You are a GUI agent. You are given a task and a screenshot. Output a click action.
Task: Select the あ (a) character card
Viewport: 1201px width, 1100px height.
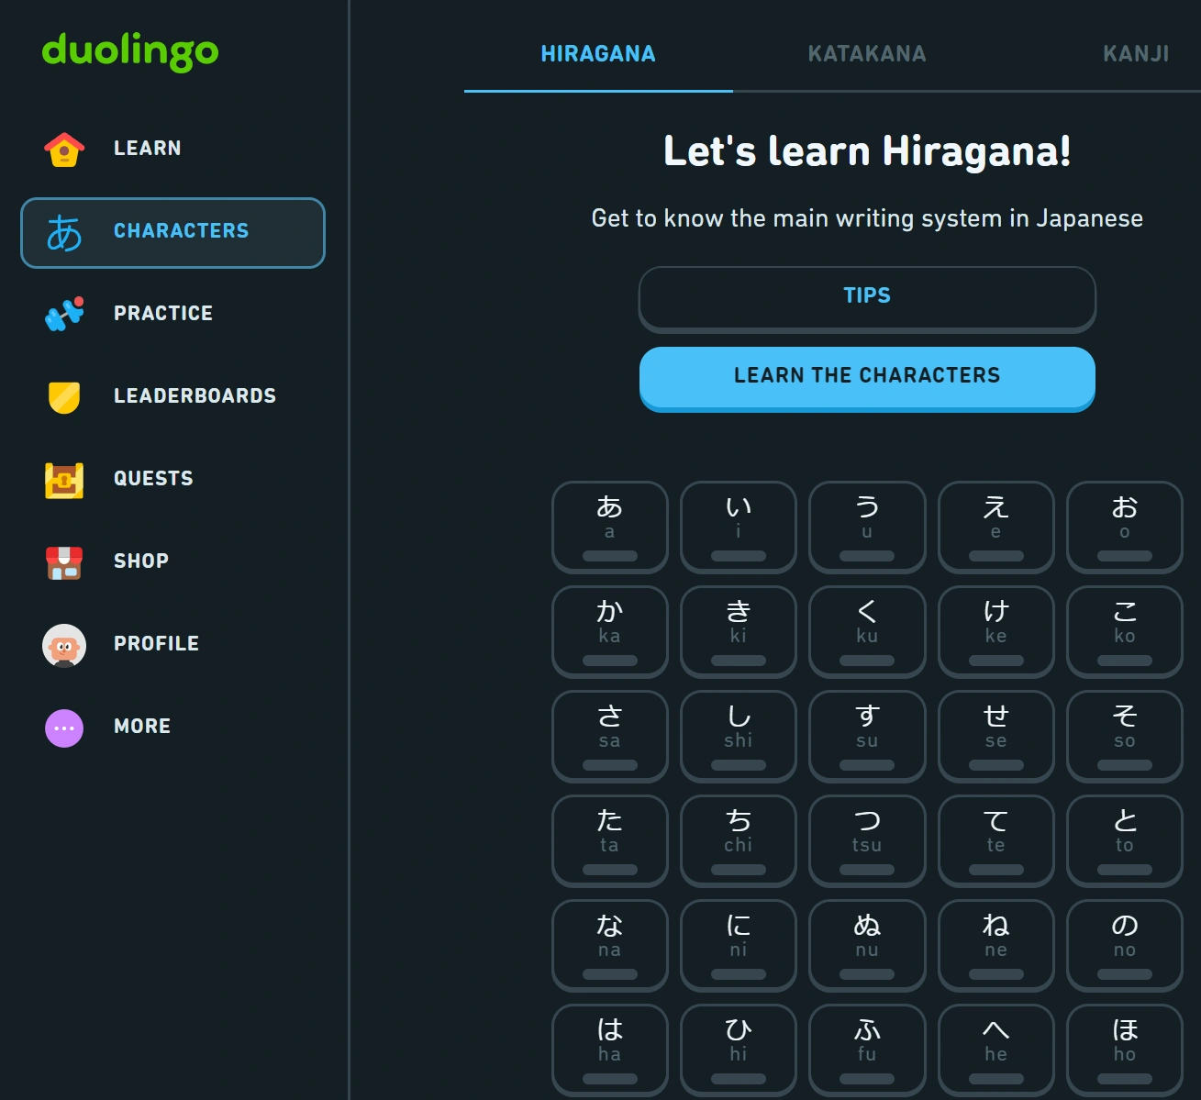[610, 527]
